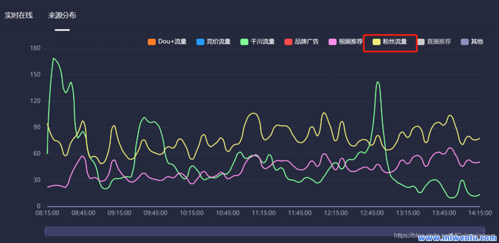This screenshot has height=243, width=499.
Task: Toggle the 品牌广告 red legend icon
Action: click(288, 42)
